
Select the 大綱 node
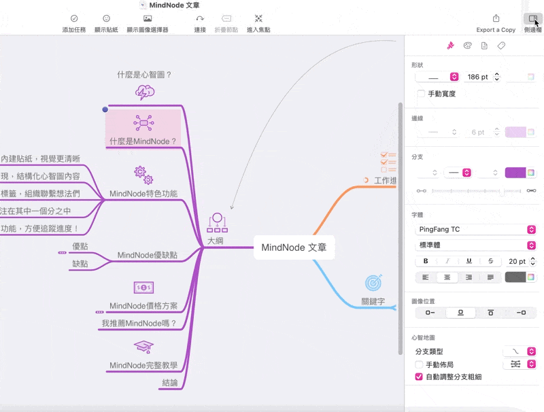pyautogui.click(x=215, y=241)
